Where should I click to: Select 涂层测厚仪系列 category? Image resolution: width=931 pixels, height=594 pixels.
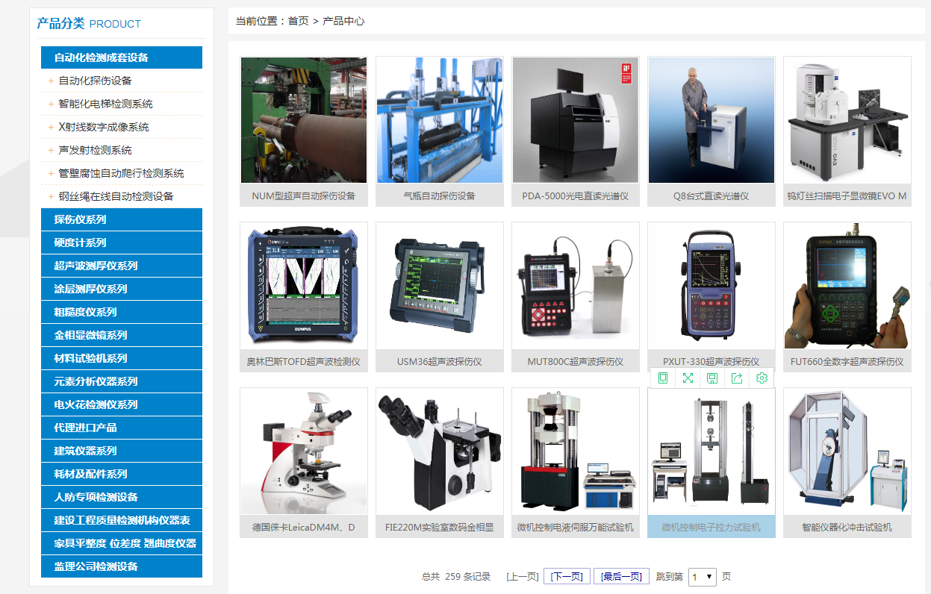pos(122,289)
